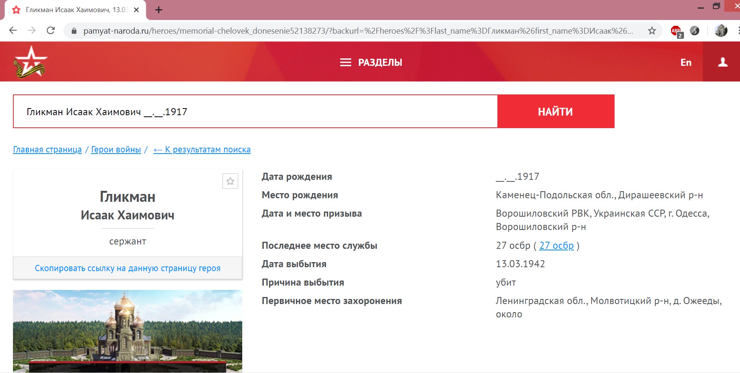Open the РАЗДЕЛЫ hamburger menu
Screen dimensions: 740x373
coord(371,63)
